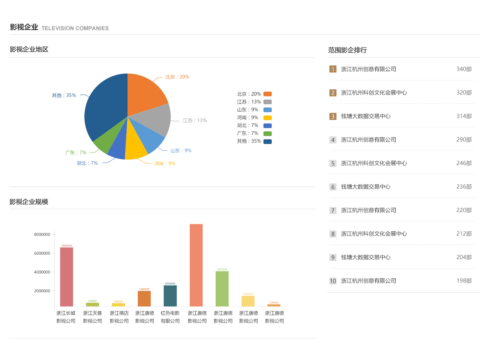
Task: Click the teal 红色电影有限公司 bar
Action: (170, 295)
